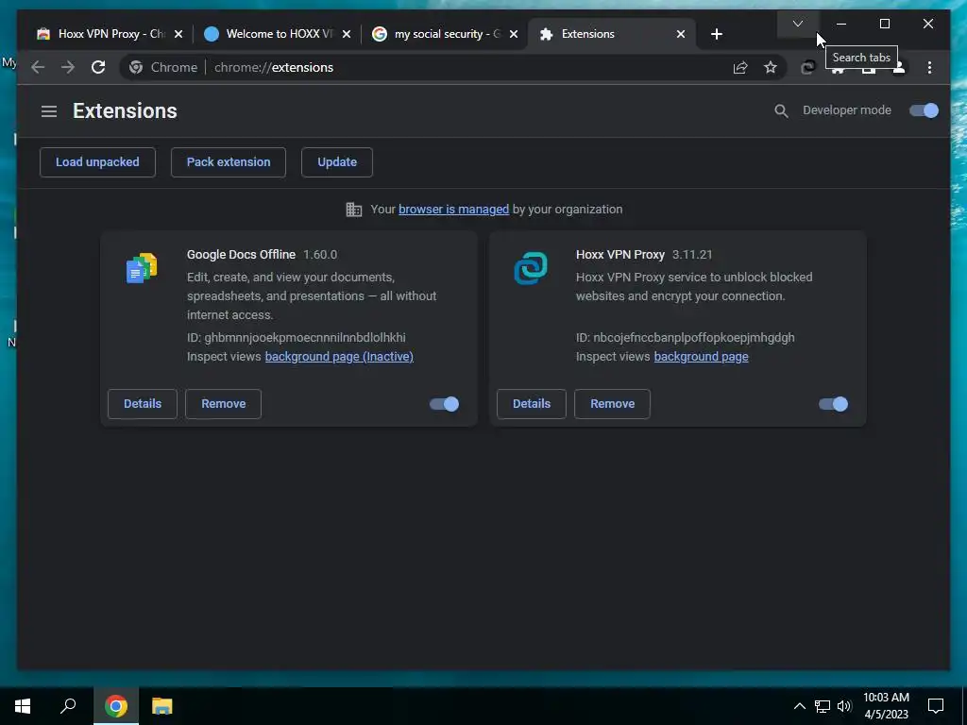967x725 pixels.
Task: Open Details for Google Docs Offline
Action: pyautogui.click(x=143, y=404)
